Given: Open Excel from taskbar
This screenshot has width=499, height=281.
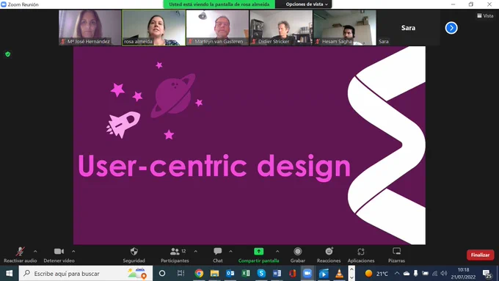Looking at the screenshot, I should click(x=246, y=274).
